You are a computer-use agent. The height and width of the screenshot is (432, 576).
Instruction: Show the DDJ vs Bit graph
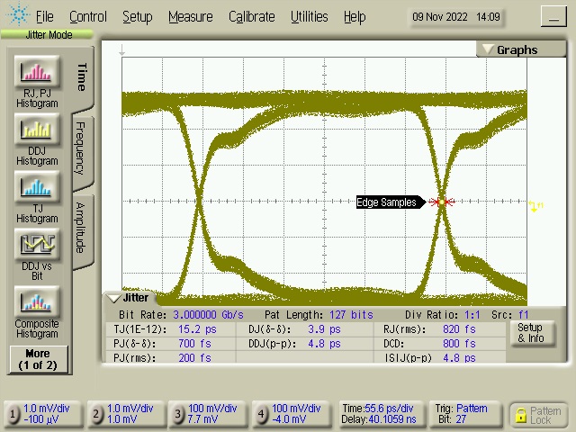[37, 245]
